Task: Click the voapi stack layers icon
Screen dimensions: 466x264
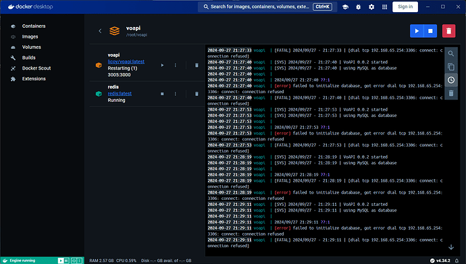Action: (114, 31)
